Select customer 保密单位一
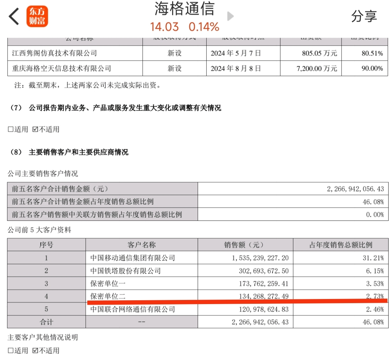The image size is (389, 357). (x=108, y=284)
